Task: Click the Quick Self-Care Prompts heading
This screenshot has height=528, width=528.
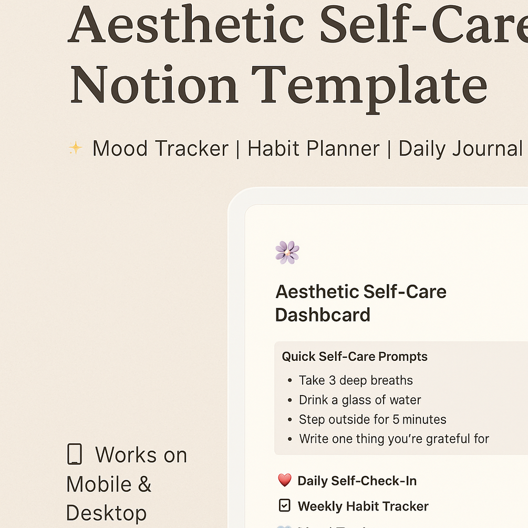Action: [x=355, y=356]
